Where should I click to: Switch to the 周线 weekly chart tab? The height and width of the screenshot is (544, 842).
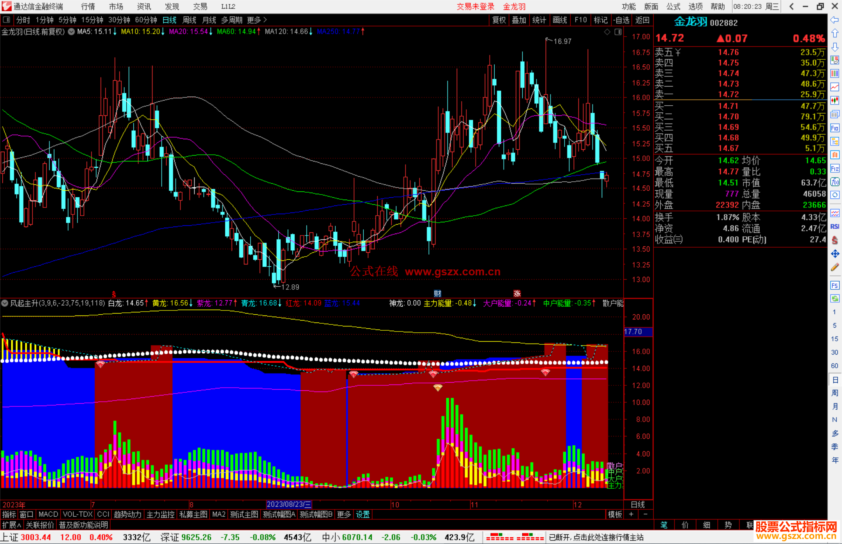pos(189,20)
